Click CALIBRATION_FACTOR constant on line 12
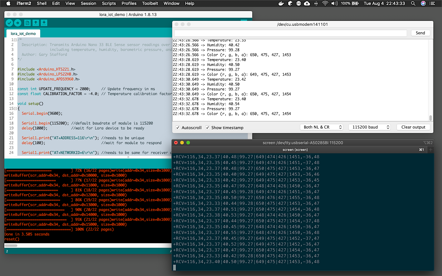This screenshot has width=442, height=276. pyautogui.click(x=63, y=94)
